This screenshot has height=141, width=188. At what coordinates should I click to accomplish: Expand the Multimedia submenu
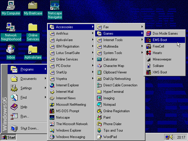[x=111, y=46]
